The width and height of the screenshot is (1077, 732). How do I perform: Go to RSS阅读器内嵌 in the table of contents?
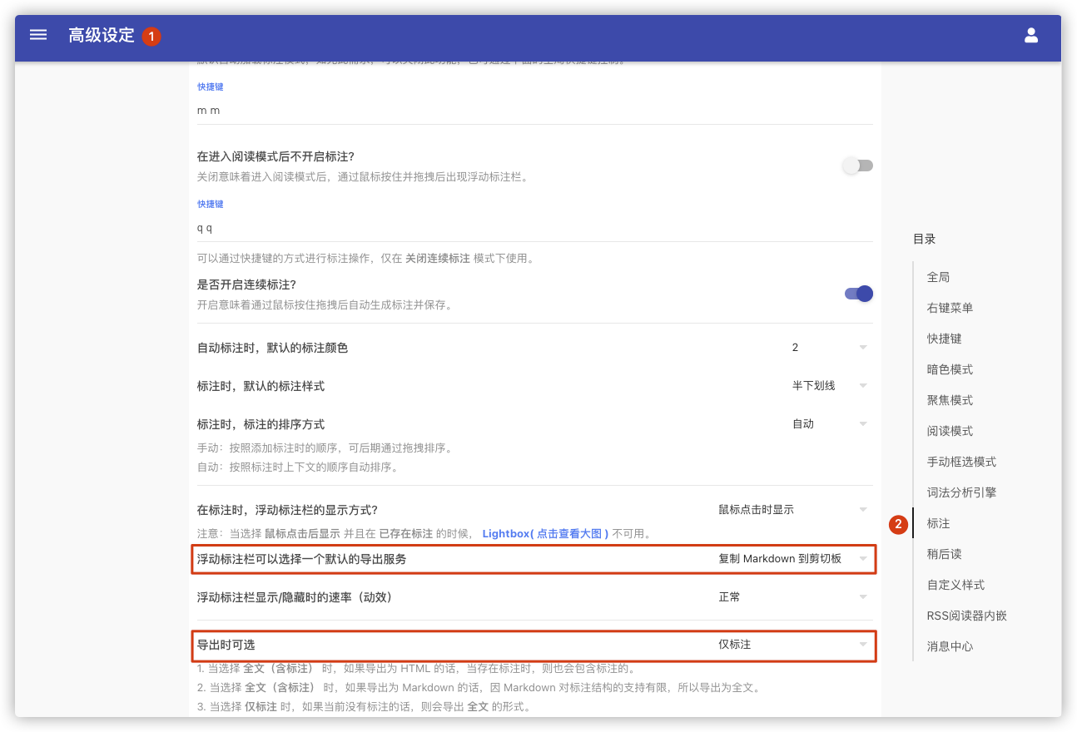click(966, 616)
